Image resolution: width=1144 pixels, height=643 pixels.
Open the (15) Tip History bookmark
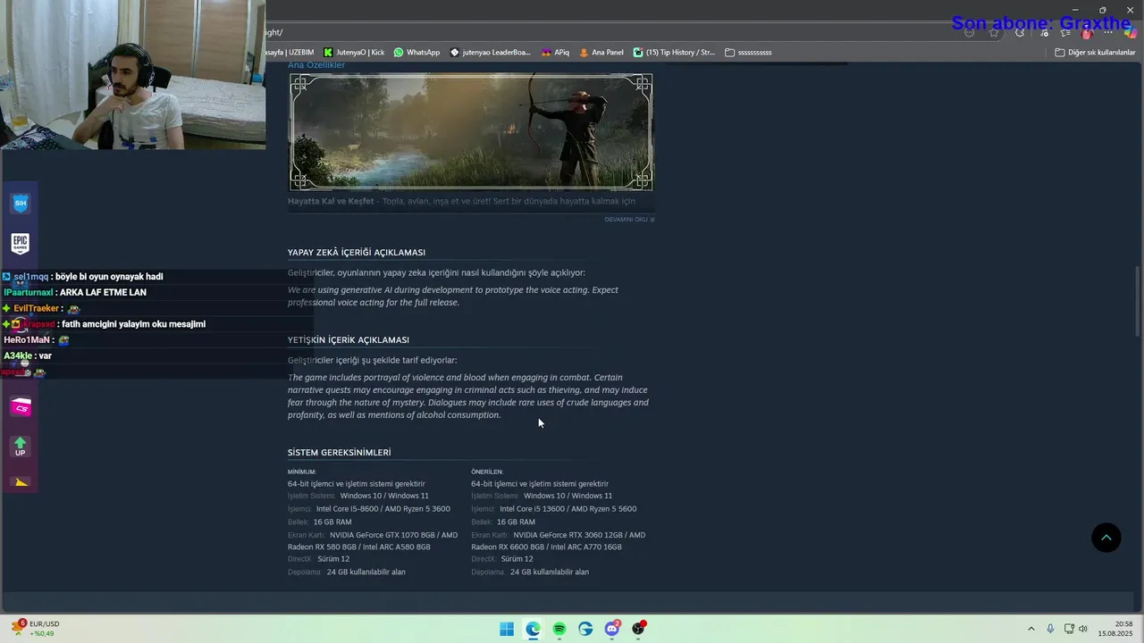[x=674, y=53]
